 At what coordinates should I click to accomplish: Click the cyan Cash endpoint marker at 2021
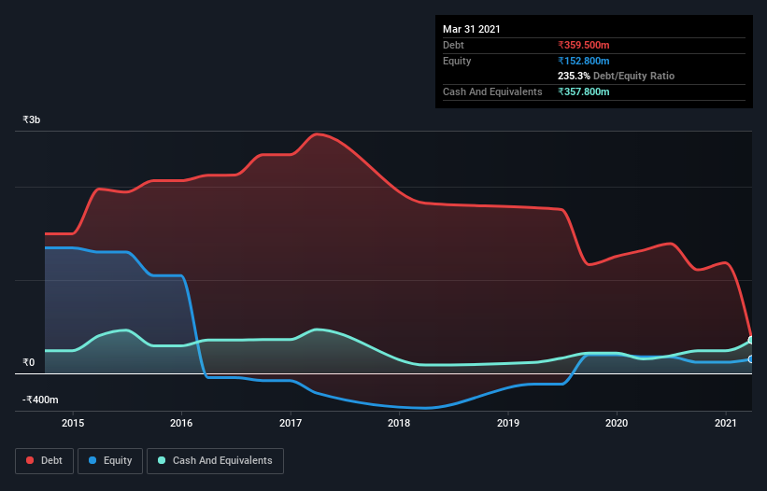pyautogui.click(x=751, y=340)
